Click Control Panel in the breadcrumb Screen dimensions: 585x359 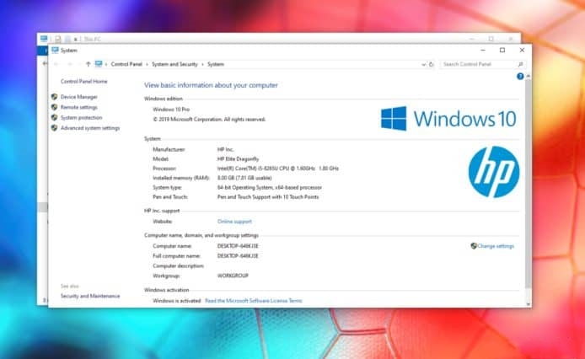click(126, 65)
